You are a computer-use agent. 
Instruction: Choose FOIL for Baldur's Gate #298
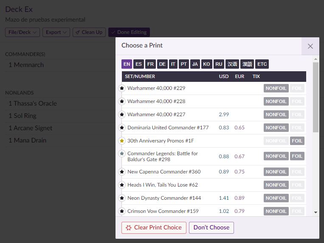click(x=297, y=156)
